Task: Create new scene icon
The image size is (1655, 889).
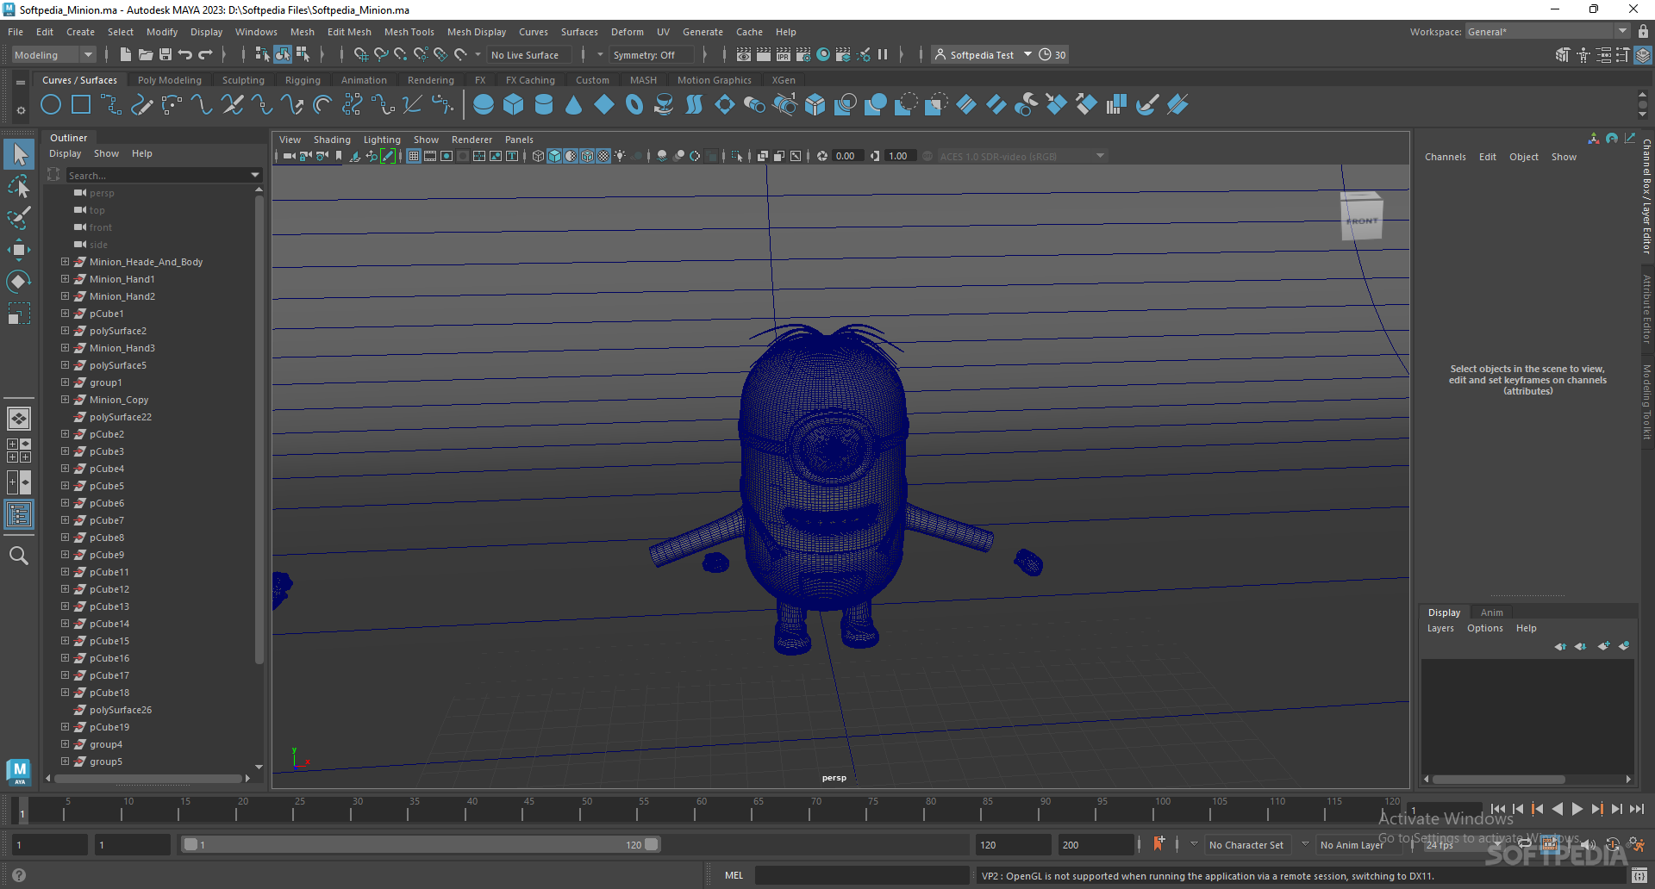Action: tap(126, 54)
